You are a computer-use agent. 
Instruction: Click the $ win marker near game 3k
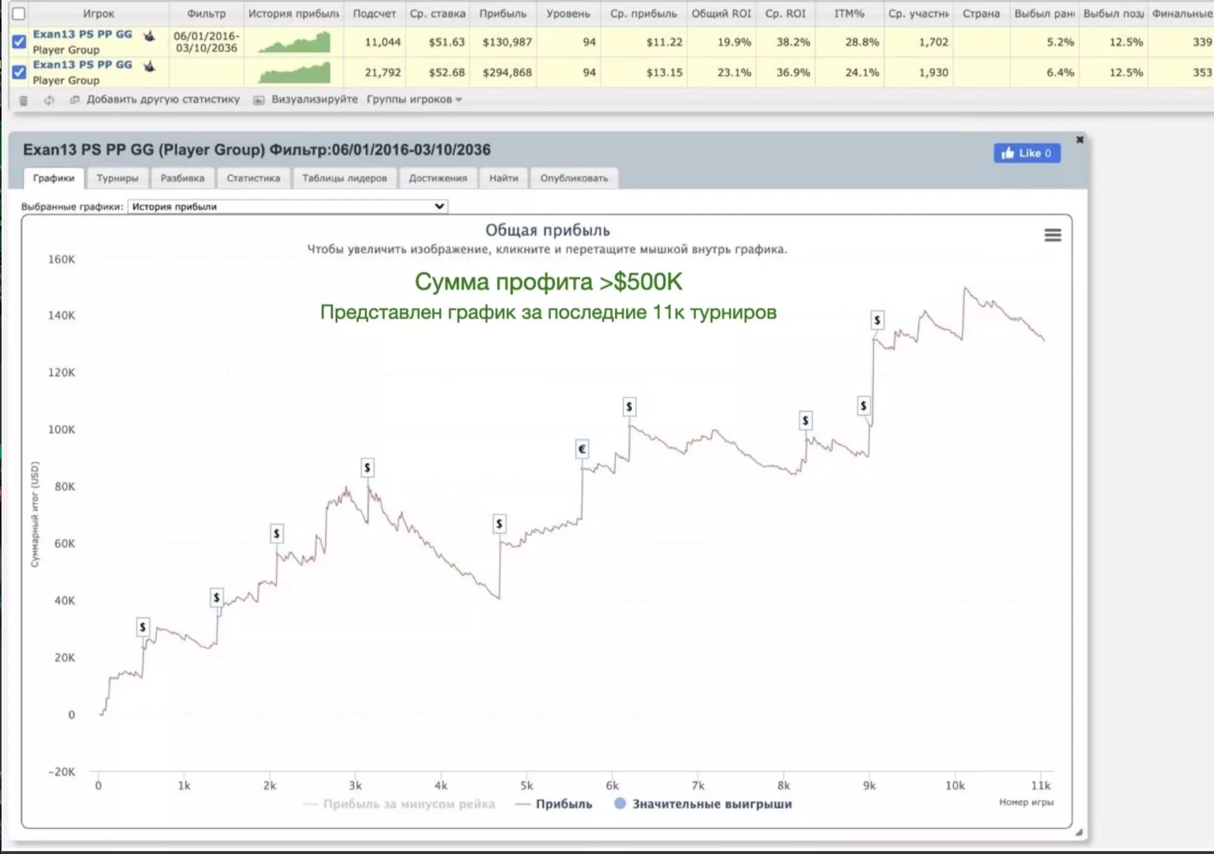(367, 467)
